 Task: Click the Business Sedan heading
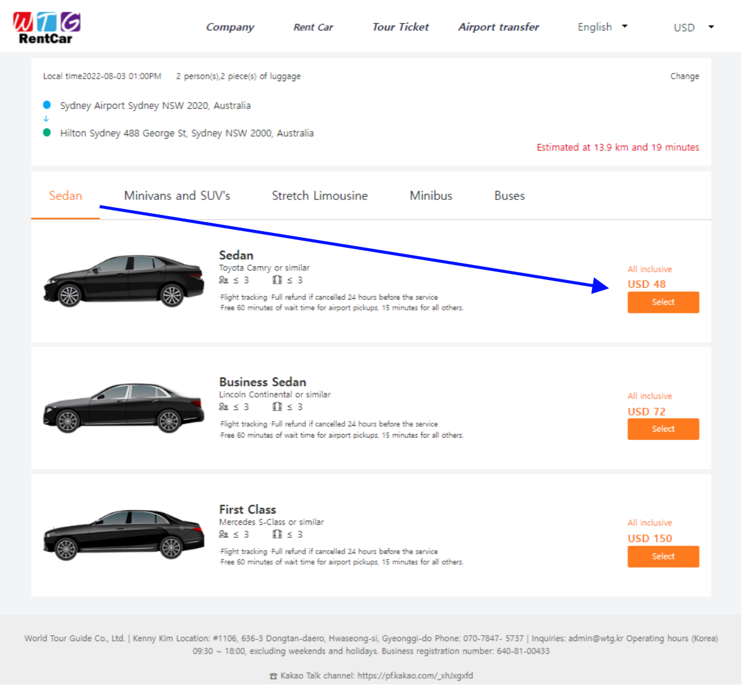(263, 382)
